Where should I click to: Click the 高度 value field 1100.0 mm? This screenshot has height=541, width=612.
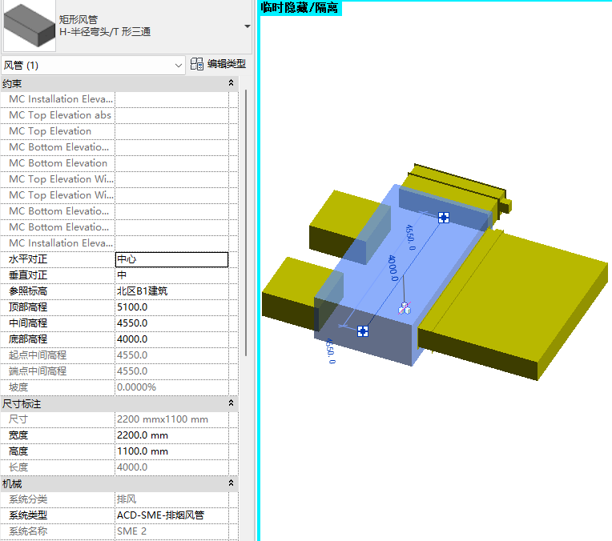171,451
